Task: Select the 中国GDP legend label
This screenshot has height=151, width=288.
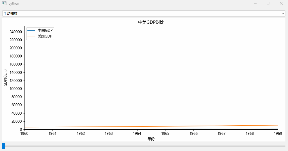Action: (x=45, y=30)
